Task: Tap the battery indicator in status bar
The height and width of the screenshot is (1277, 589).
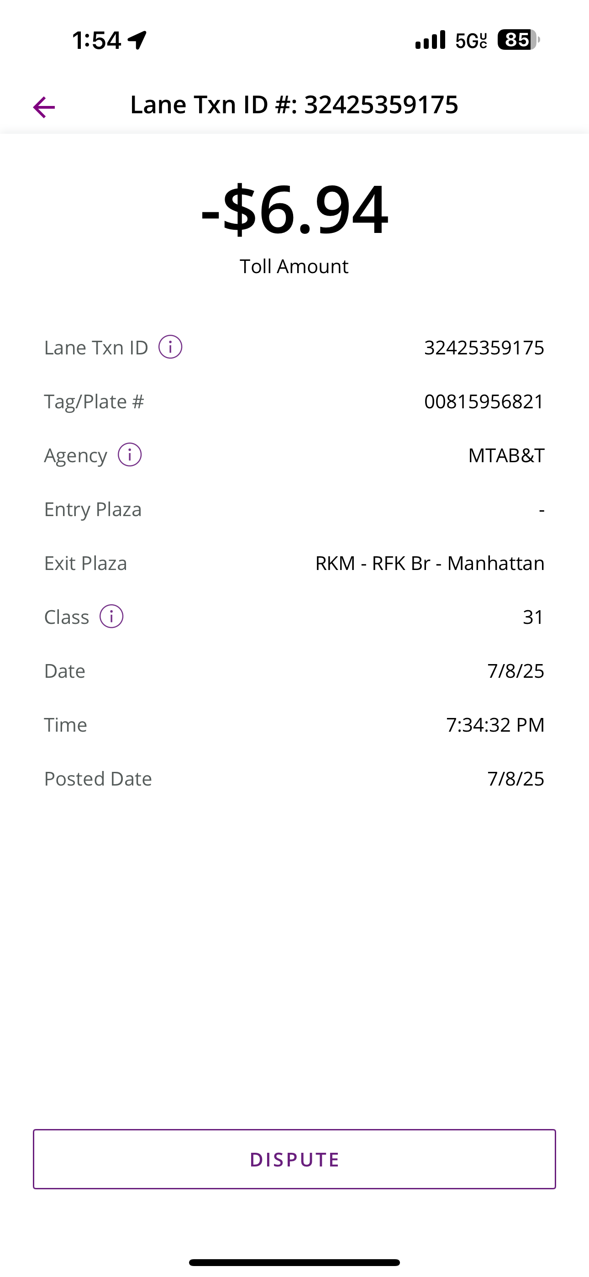Action: click(x=518, y=40)
